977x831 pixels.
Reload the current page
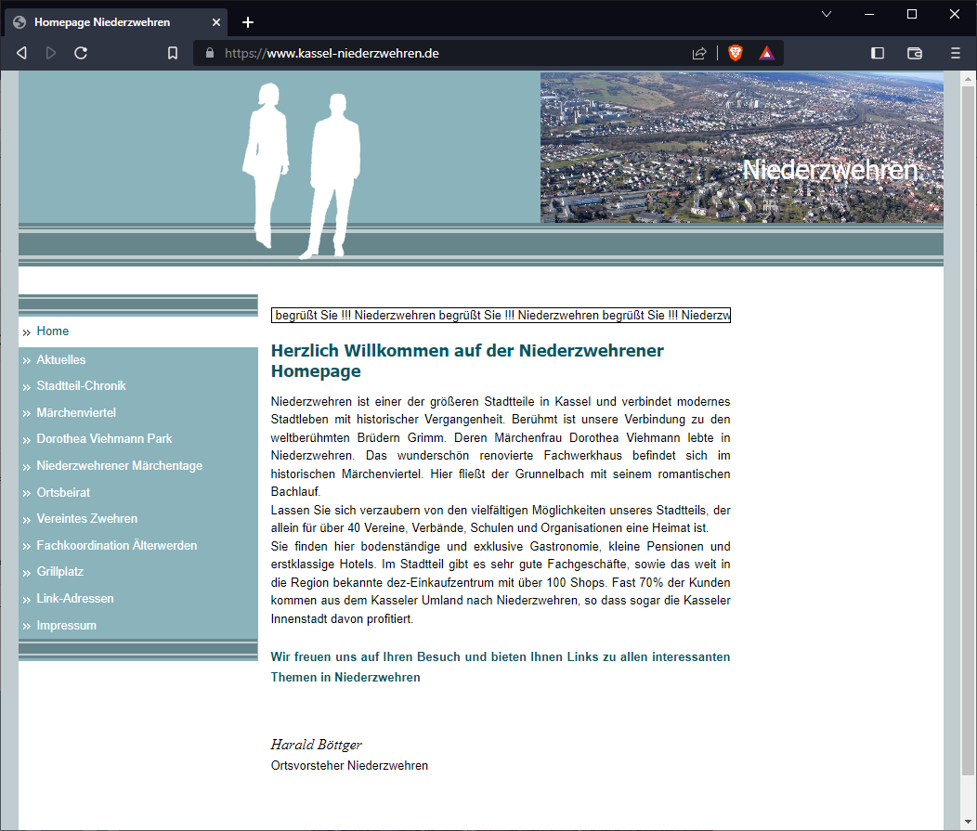[x=81, y=53]
